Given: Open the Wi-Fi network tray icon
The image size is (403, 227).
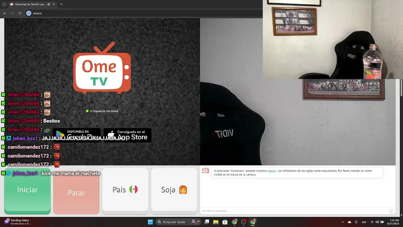Looking at the screenshot, I should click(x=372, y=222).
